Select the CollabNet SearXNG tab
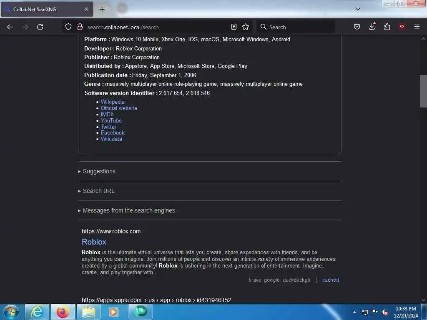The width and height of the screenshot is (427, 320). 47,9
